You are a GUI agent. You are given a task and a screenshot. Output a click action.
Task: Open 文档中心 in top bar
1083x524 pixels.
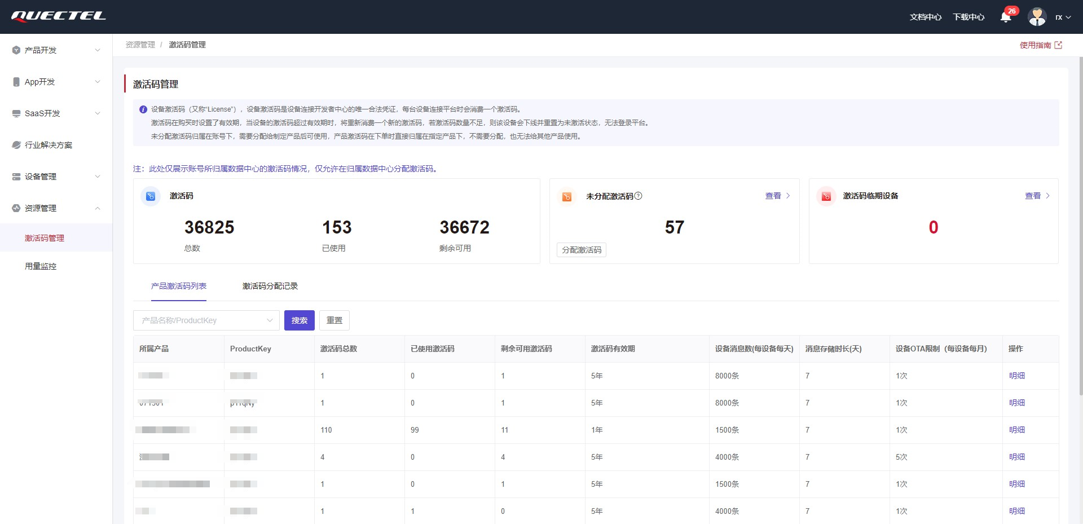pyautogui.click(x=926, y=17)
